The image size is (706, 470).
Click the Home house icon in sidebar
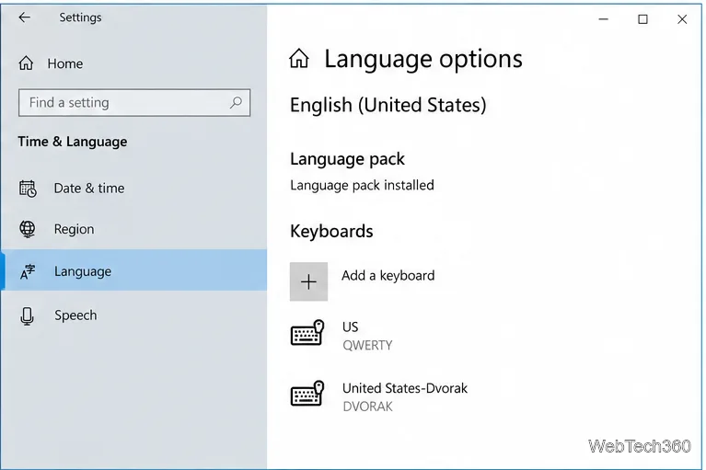[x=26, y=63]
